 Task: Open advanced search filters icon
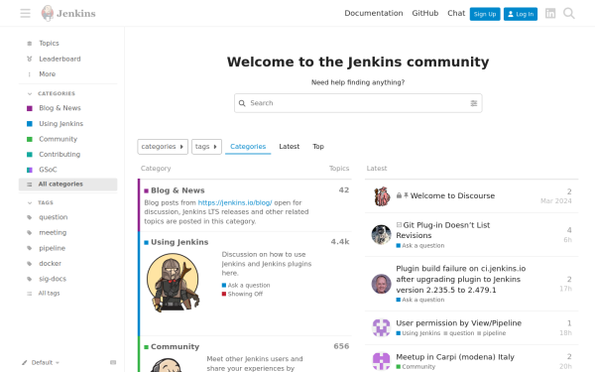pos(474,103)
